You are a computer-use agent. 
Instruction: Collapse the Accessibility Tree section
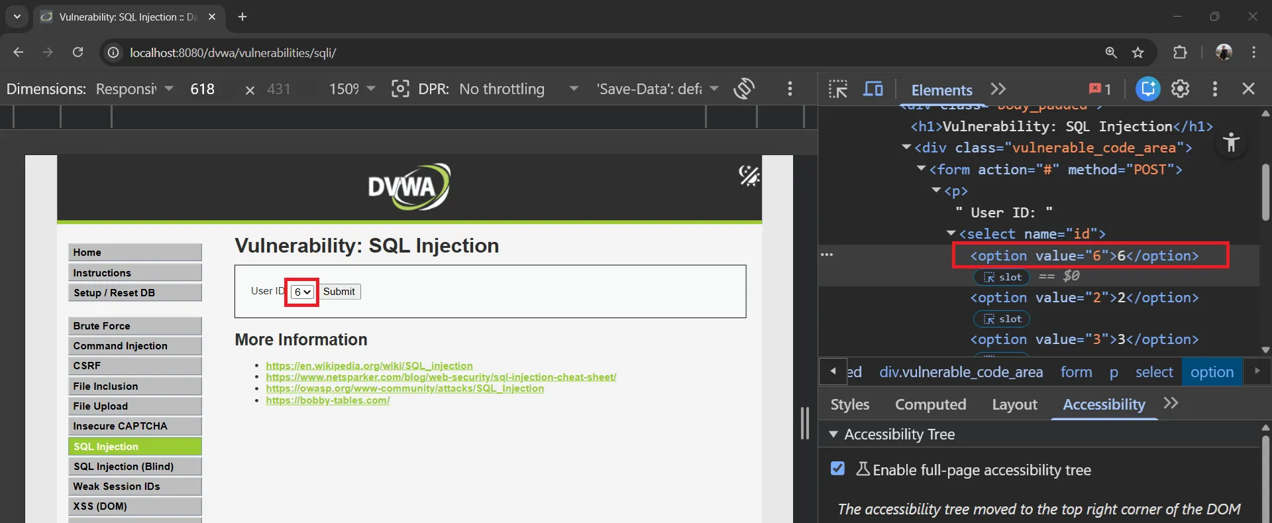[x=833, y=434]
